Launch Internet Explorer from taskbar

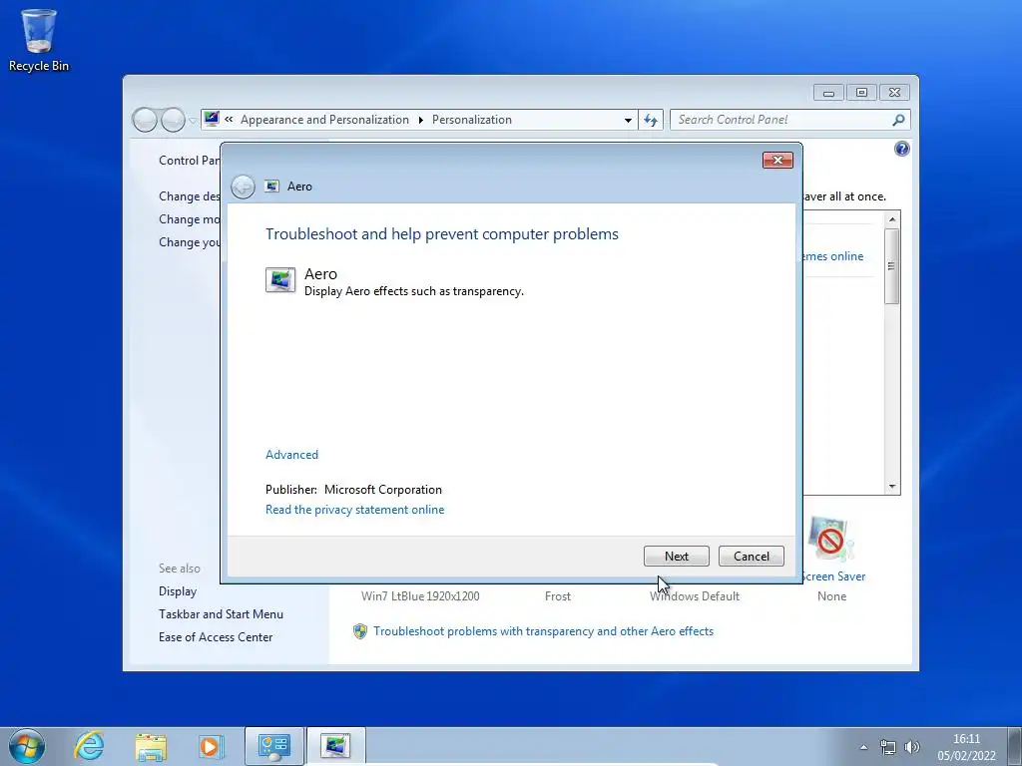click(89, 746)
